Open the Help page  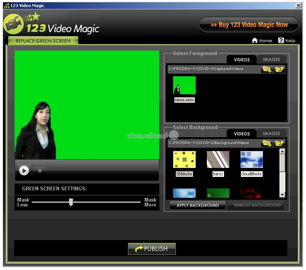point(287,41)
